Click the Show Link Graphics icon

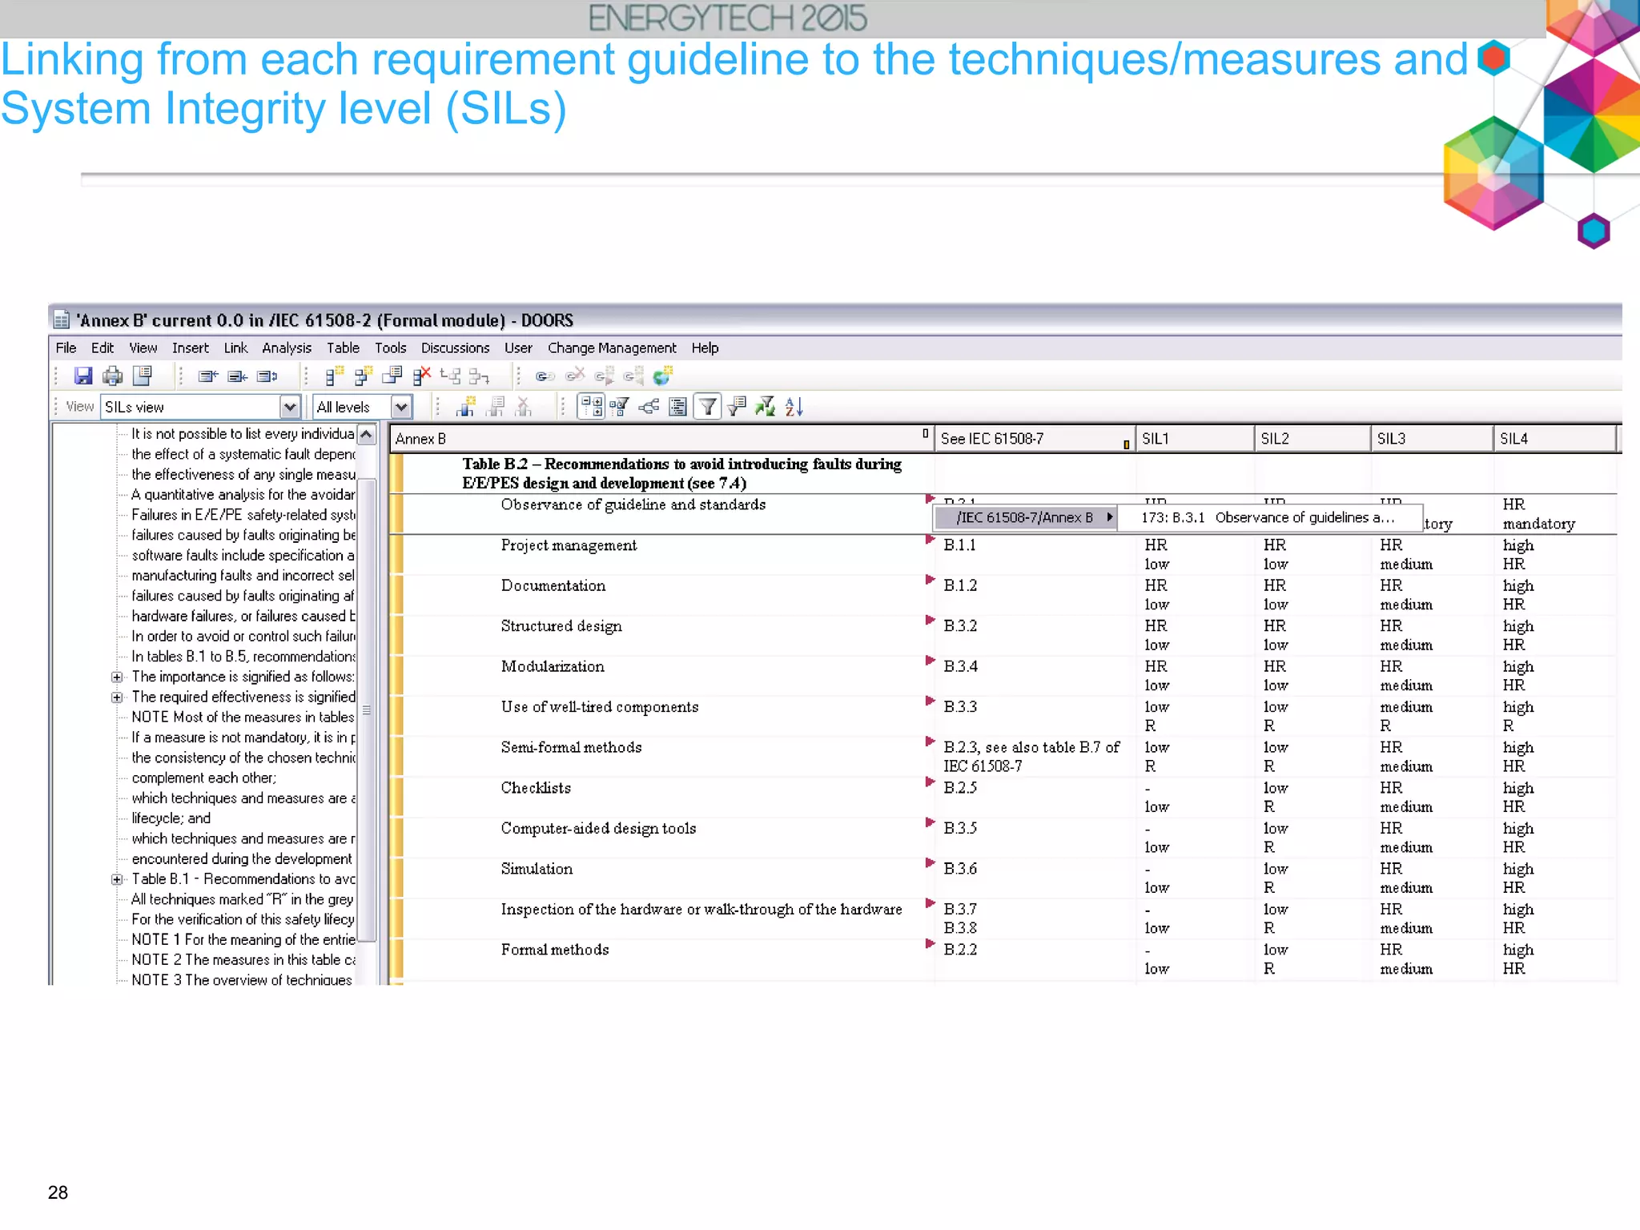click(649, 407)
